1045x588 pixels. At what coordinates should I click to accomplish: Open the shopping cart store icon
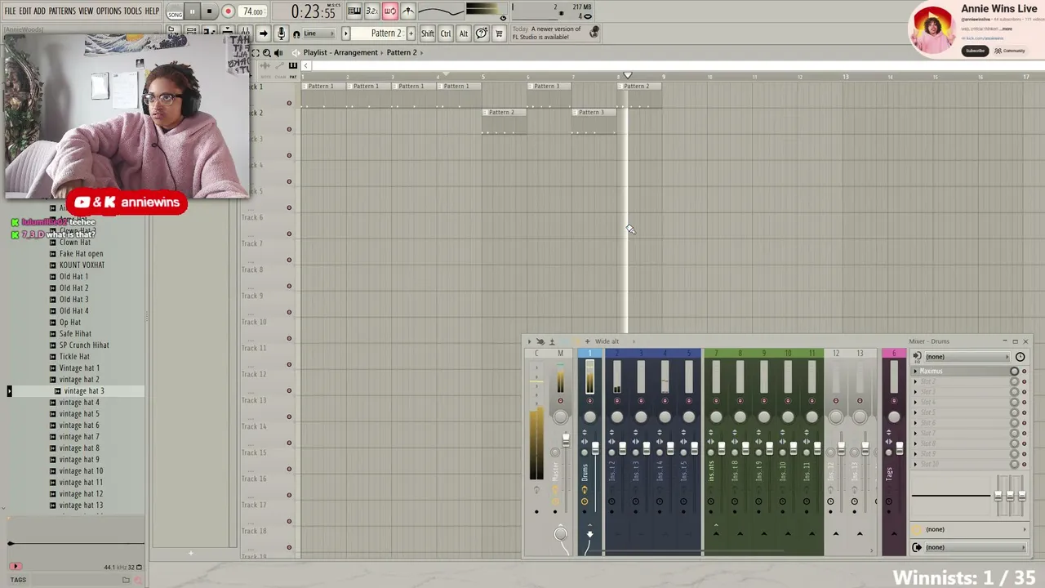pos(499,33)
